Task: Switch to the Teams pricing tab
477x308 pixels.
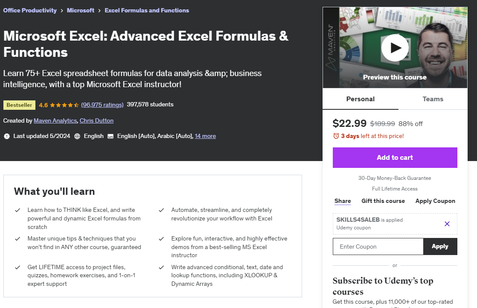Action: pos(433,99)
